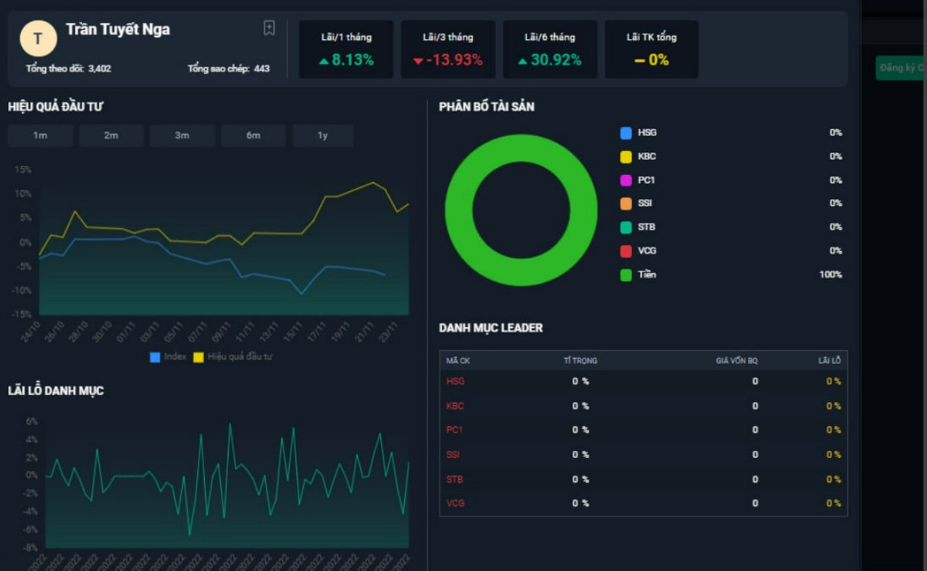Open KBC in the leader table
This screenshot has width=927, height=571.
pos(456,406)
